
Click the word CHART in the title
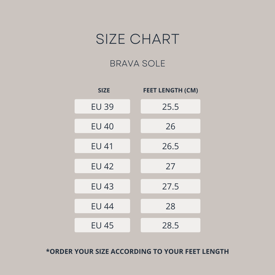(x=155, y=39)
